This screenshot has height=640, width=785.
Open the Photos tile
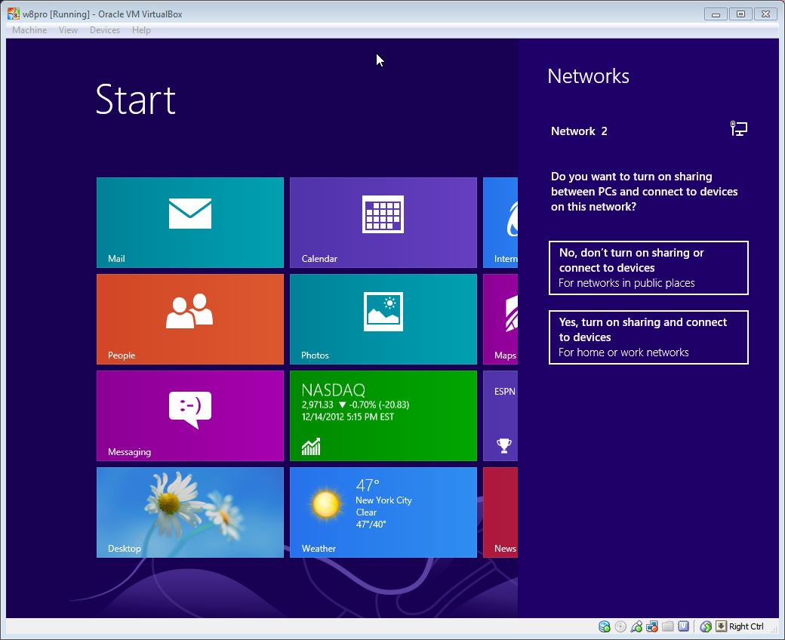click(383, 318)
